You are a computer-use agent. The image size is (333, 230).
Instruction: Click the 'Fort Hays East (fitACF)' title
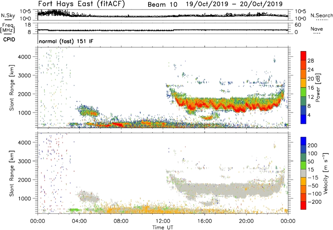point(81,4)
